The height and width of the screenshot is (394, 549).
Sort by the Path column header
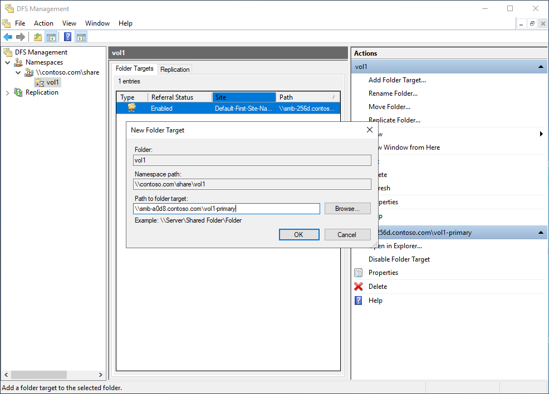click(308, 97)
